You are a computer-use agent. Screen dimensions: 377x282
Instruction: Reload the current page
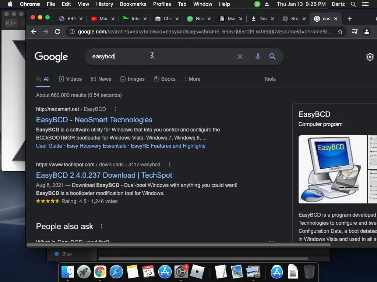click(x=57, y=32)
